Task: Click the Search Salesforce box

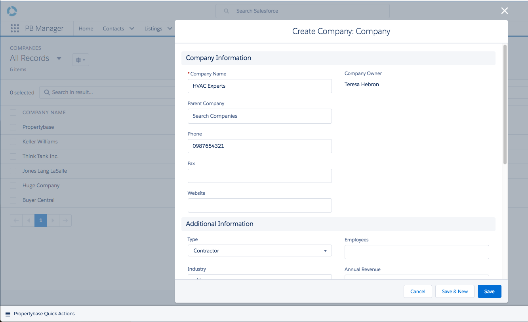Action: (x=303, y=11)
